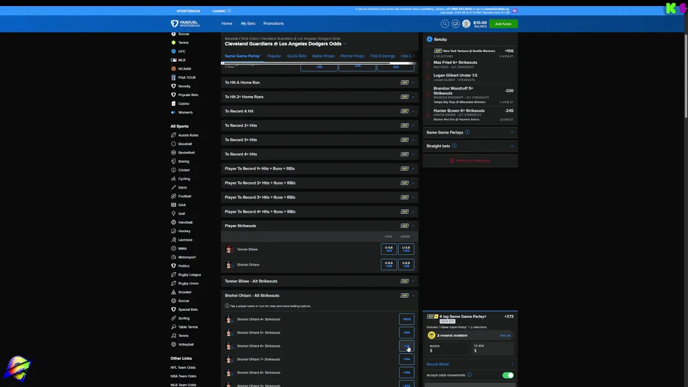Open Straight bets info icon
Screen dimensions: 688x387
(x=454, y=146)
